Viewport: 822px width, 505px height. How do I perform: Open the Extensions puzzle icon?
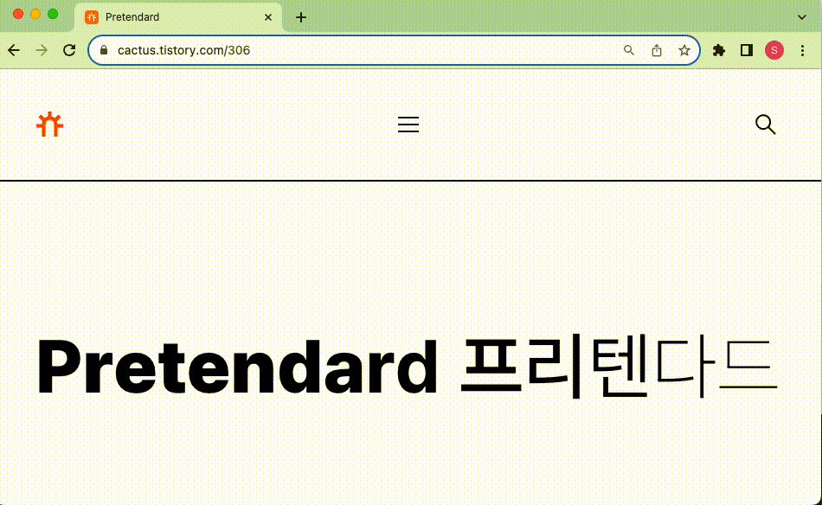[x=719, y=50]
